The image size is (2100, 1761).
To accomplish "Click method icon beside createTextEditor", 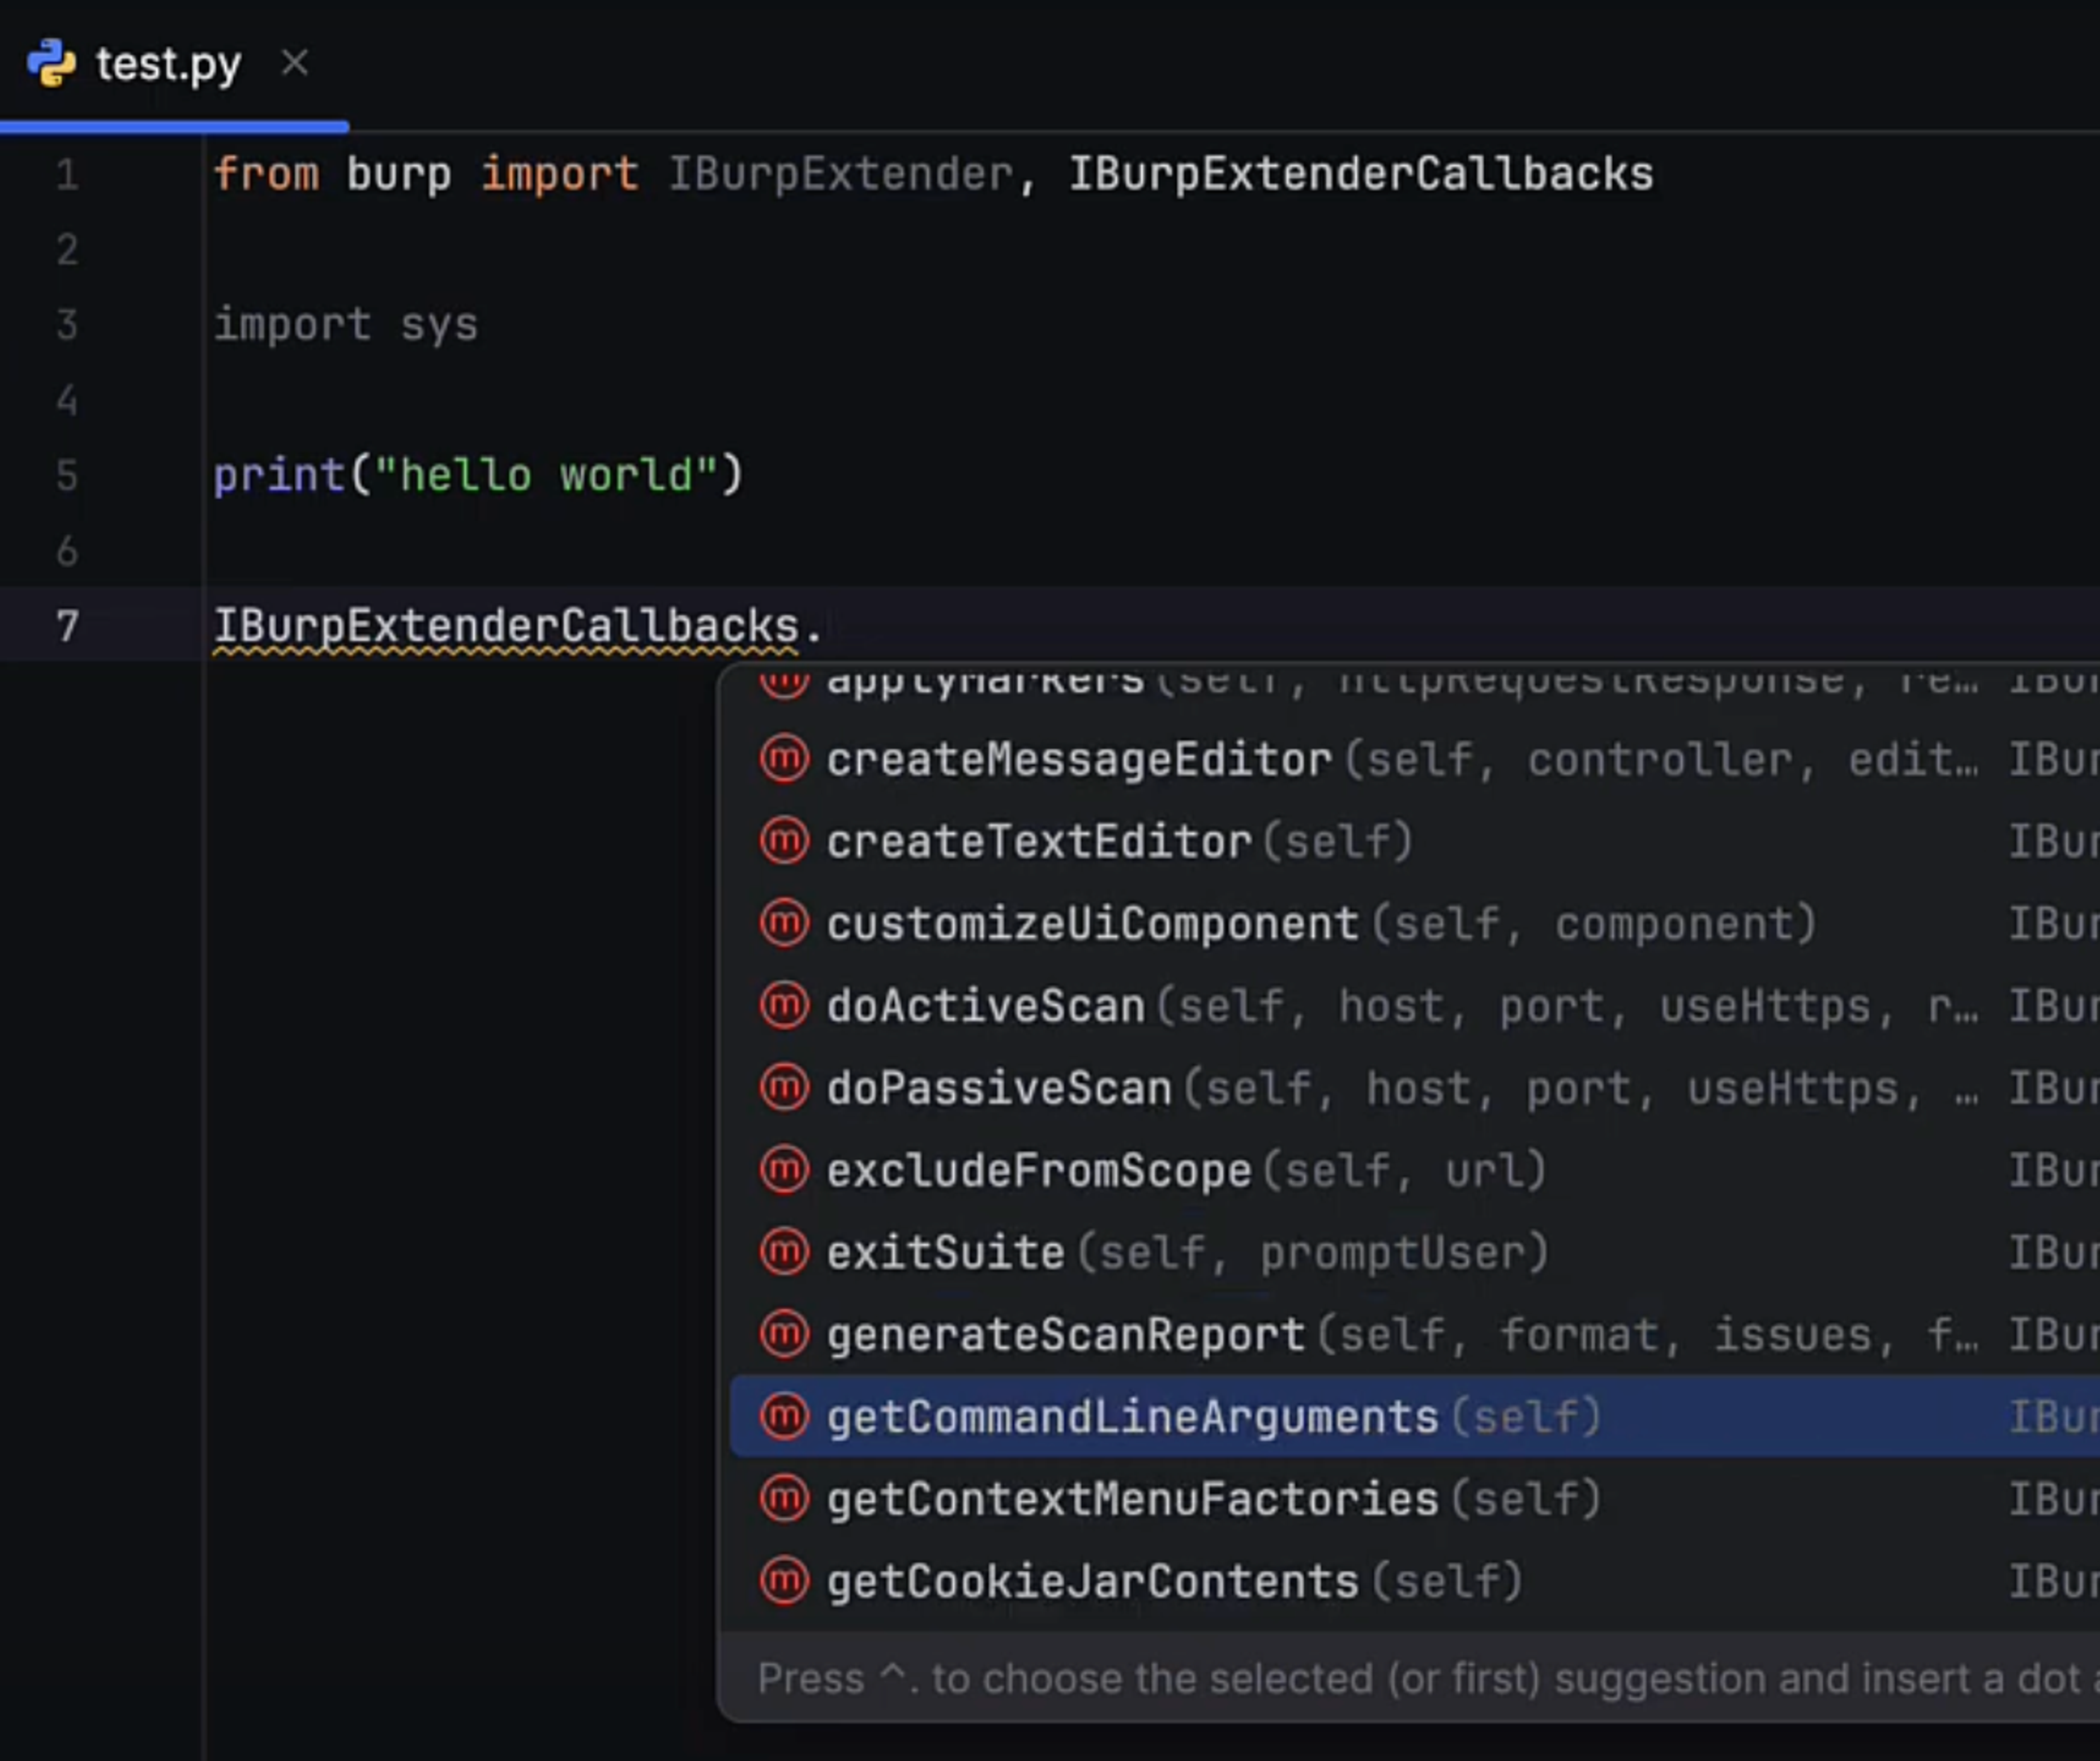I will 784,841.
